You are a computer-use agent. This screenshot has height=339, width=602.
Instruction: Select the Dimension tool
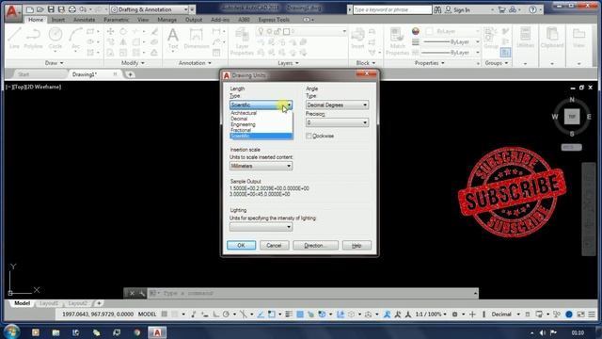[x=197, y=39]
